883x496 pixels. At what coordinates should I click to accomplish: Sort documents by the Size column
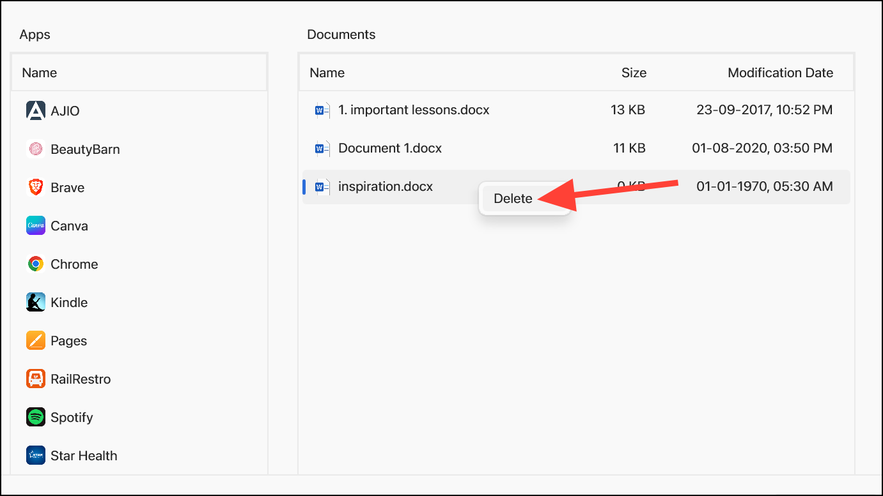click(634, 72)
